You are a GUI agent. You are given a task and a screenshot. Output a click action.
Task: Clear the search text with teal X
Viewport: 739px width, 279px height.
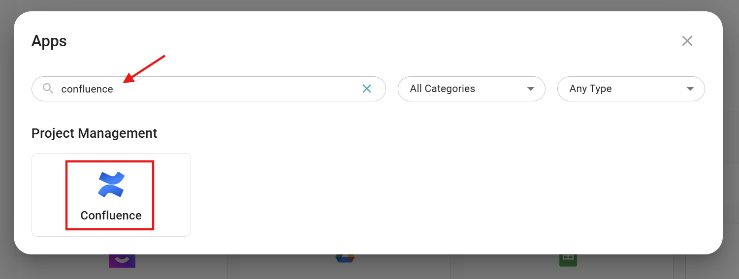tap(367, 89)
